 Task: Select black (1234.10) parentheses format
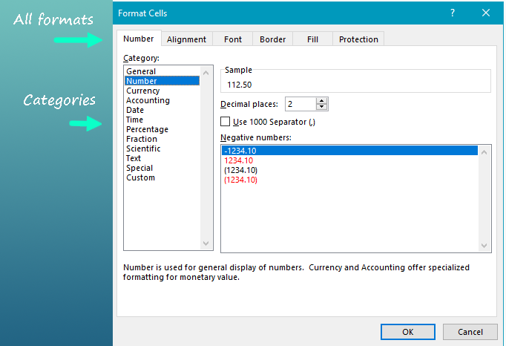coord(349,170)
